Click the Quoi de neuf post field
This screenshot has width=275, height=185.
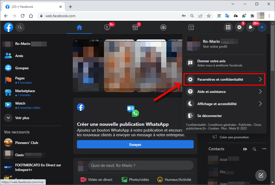(141, 165)
